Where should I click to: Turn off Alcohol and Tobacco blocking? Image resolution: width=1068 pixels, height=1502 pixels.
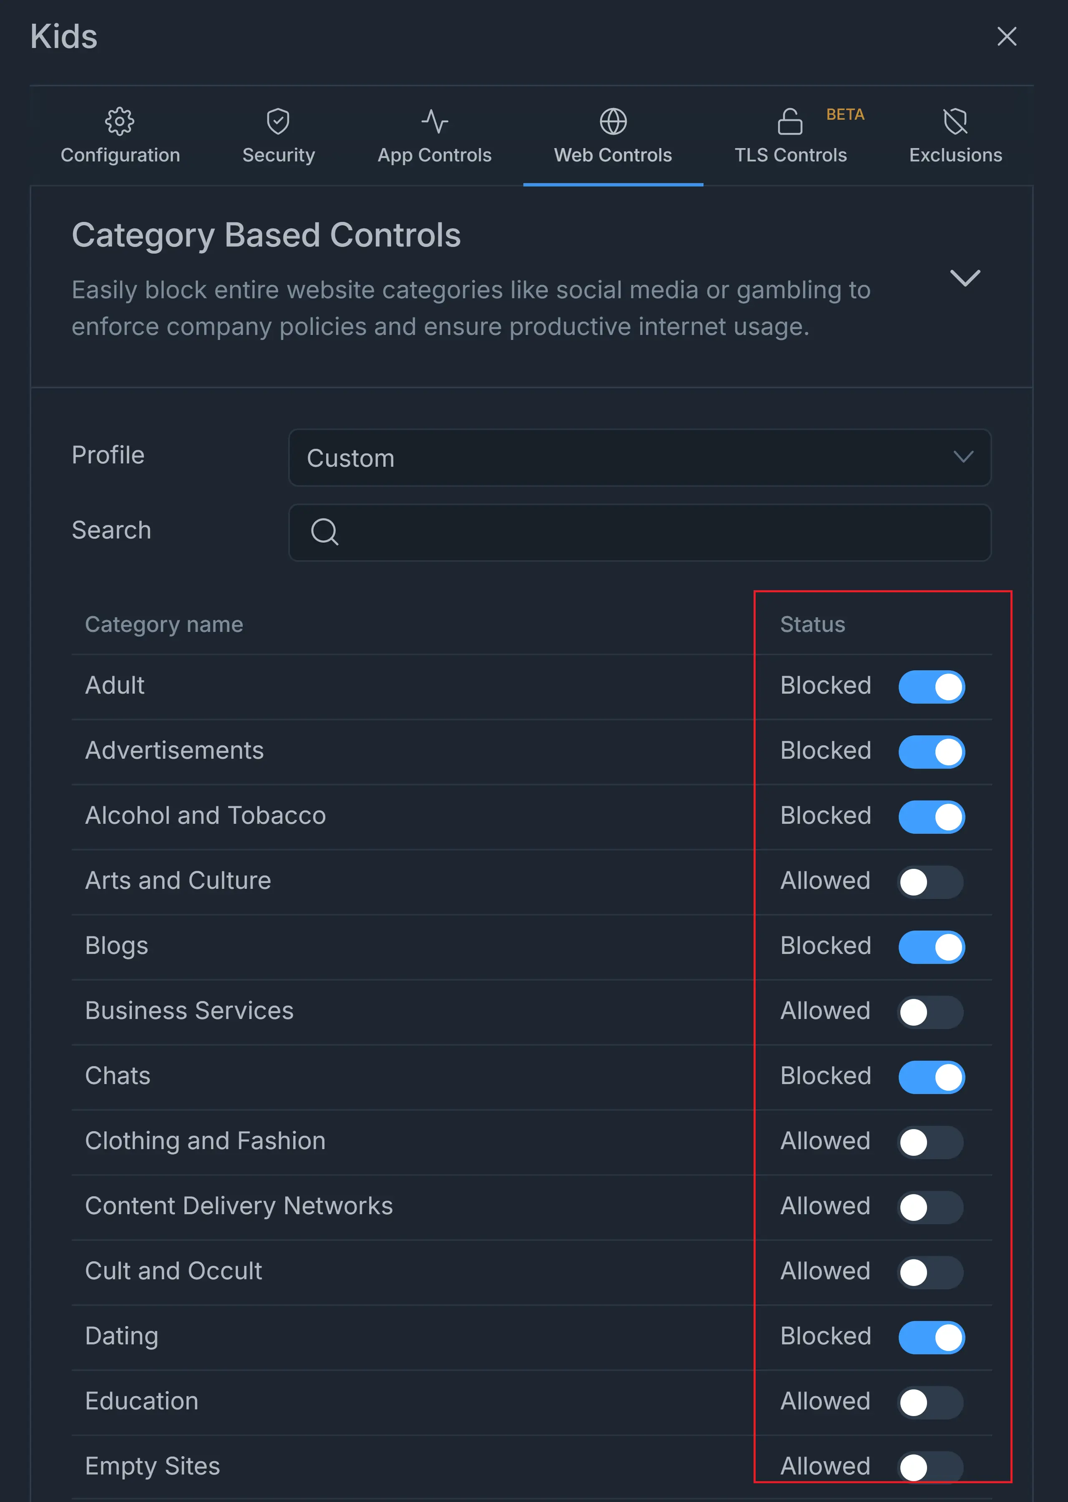[x=931, y=817]
